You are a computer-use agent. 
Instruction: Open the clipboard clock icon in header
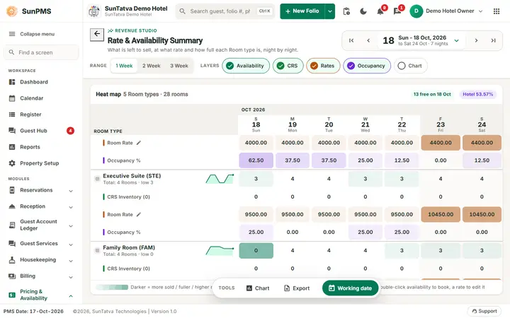[x=346, y=11]
